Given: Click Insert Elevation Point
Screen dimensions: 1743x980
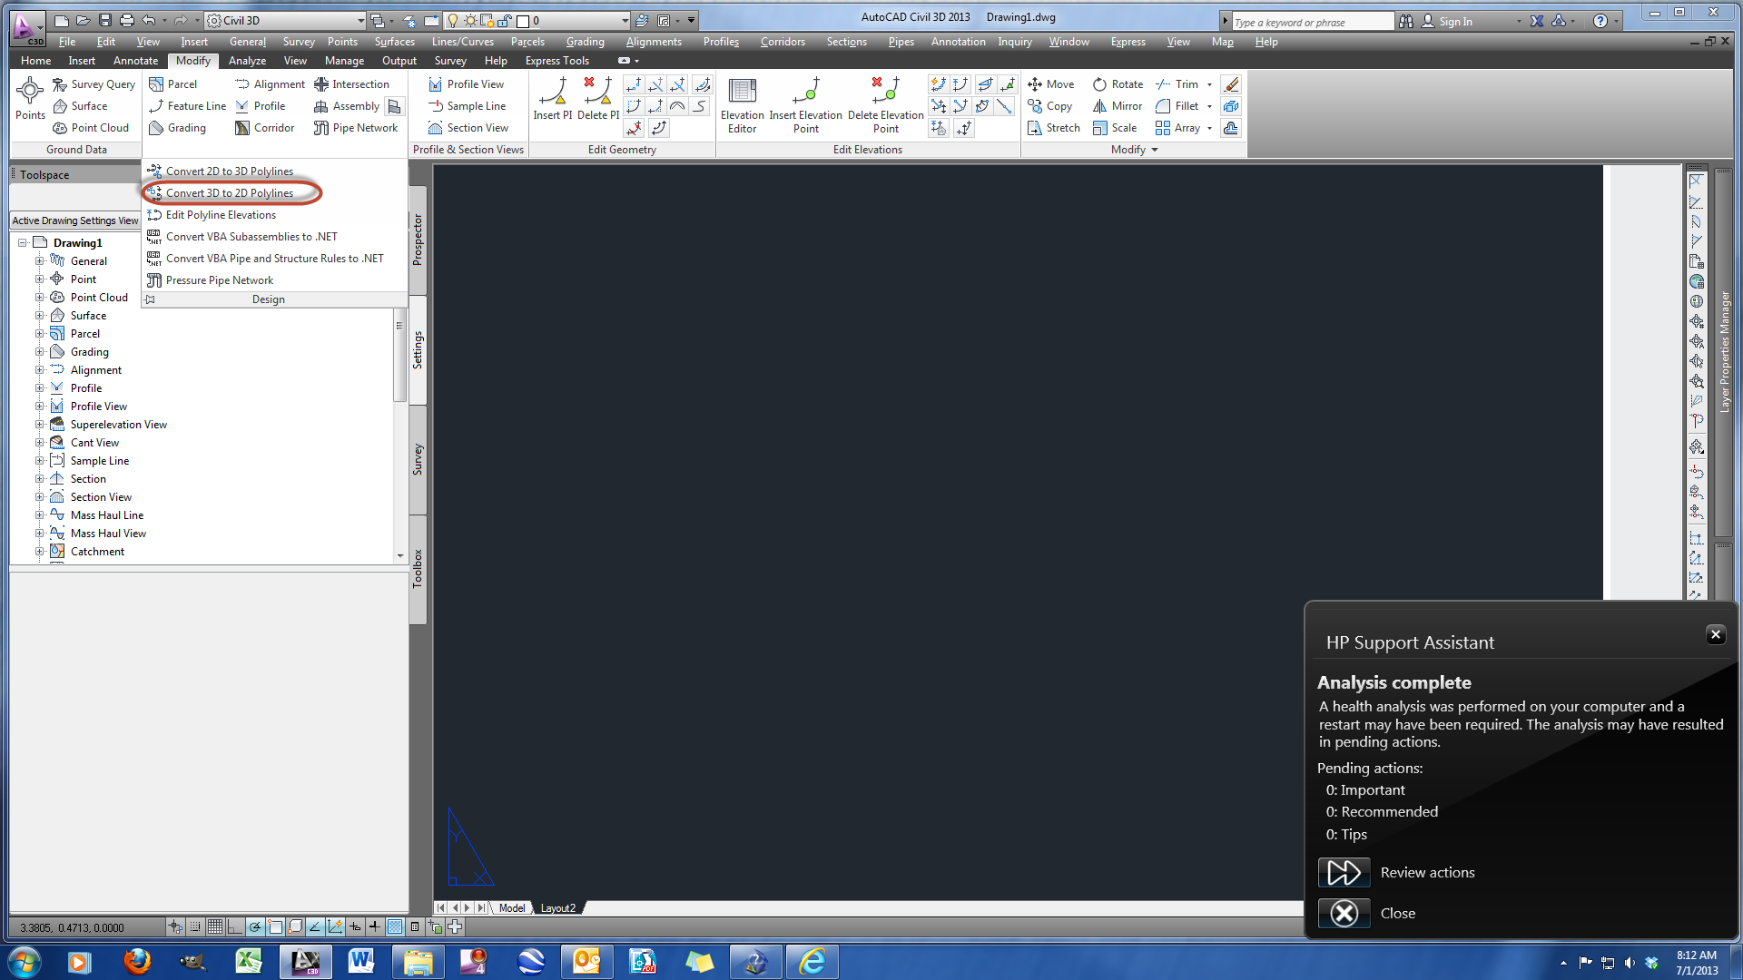Looking at the screenshot, I should [x=806, y=106].
